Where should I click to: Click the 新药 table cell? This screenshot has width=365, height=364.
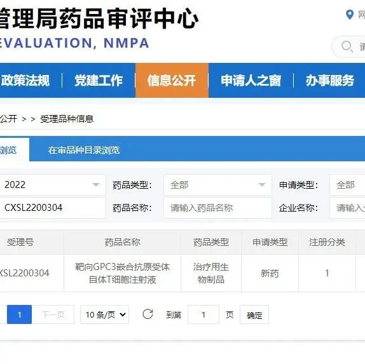[x=270, y=273]
